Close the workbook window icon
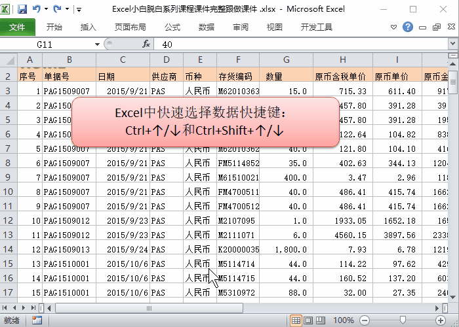 pos(451,27)
